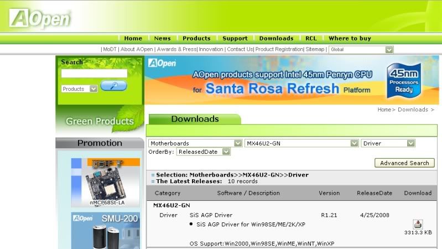The width and height of the screenshot is (442, 249).
Task: Open the Home menu item
Action: 133,38
